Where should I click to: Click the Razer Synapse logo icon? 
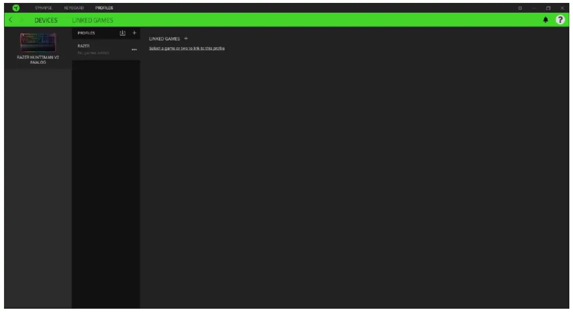(16, 8)
